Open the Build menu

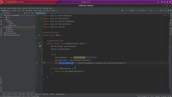point(30,8)
